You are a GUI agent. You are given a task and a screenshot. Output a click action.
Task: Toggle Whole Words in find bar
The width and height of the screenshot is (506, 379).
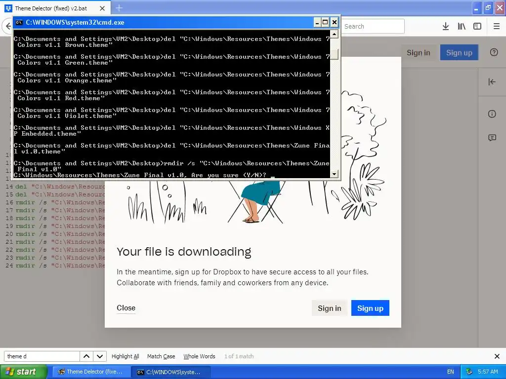click(199, 356)
